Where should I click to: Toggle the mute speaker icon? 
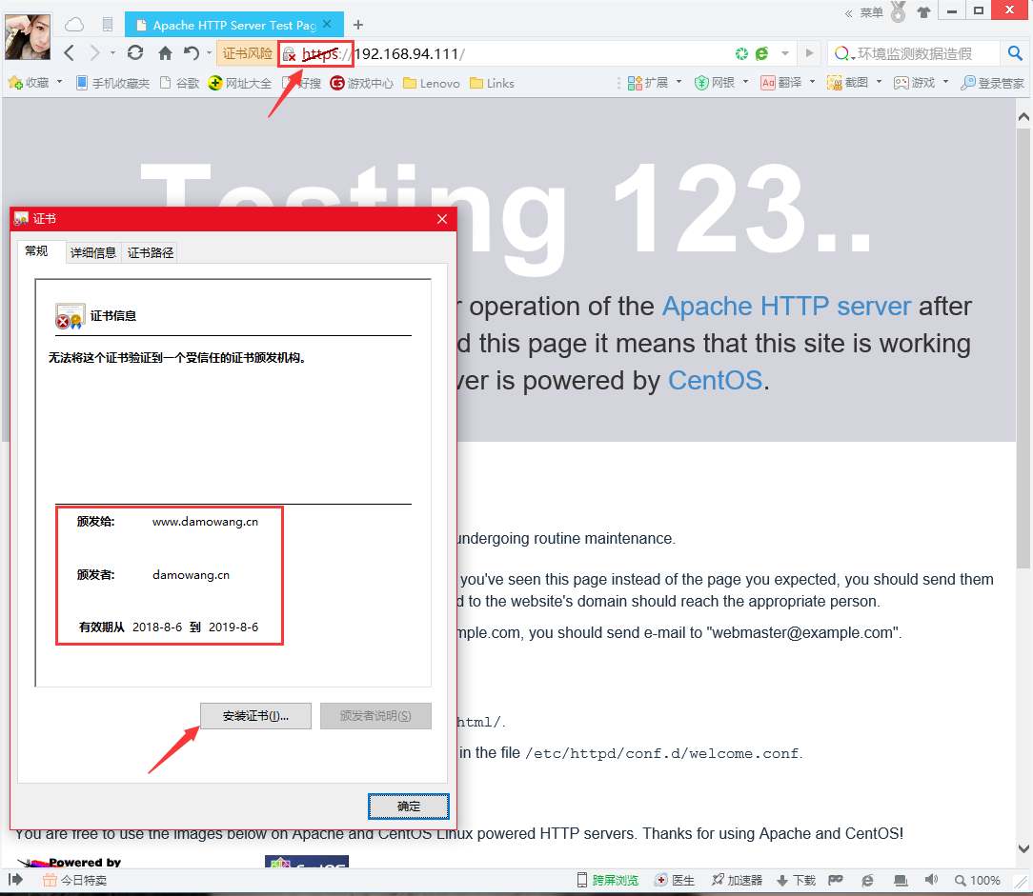point(932,880)
